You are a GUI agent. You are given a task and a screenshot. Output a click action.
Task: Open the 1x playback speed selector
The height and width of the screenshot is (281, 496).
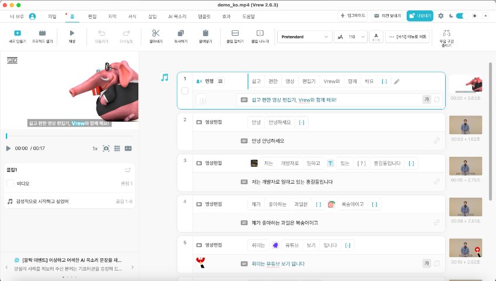[x=95, y=149]
